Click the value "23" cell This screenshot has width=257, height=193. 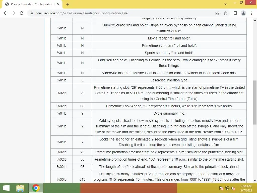[x=82, y=152]
